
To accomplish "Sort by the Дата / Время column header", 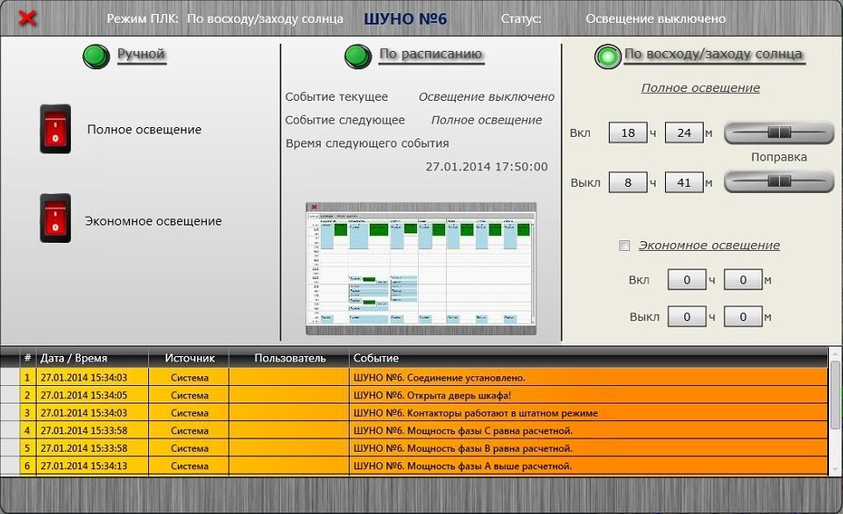I will (x=74, y=358).
